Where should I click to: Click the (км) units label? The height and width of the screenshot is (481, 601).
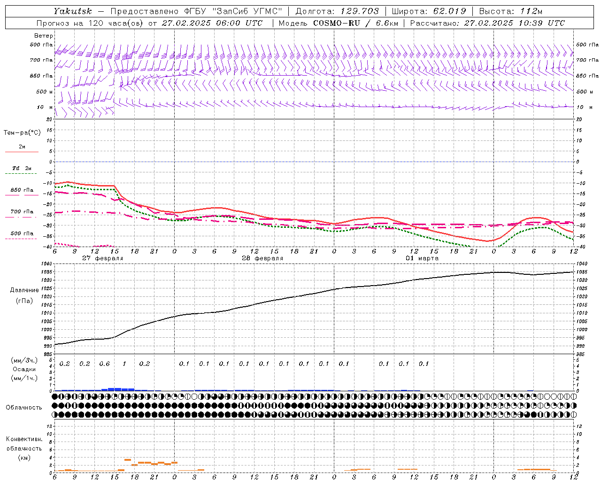point(24,458)
